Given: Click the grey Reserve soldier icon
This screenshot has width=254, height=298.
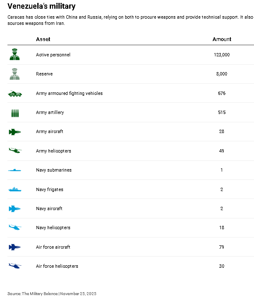Looking at the screenshot, I should [15, 74].
